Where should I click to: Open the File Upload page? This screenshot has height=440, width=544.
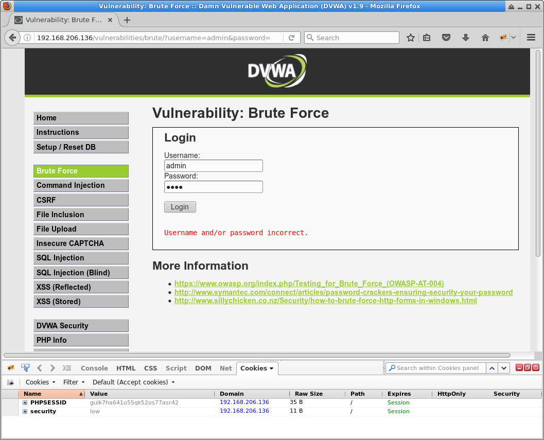coord(81,229)
